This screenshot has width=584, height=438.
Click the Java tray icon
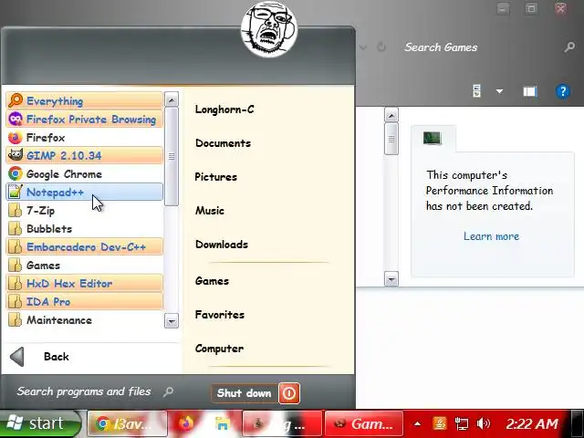click(440, 423)
